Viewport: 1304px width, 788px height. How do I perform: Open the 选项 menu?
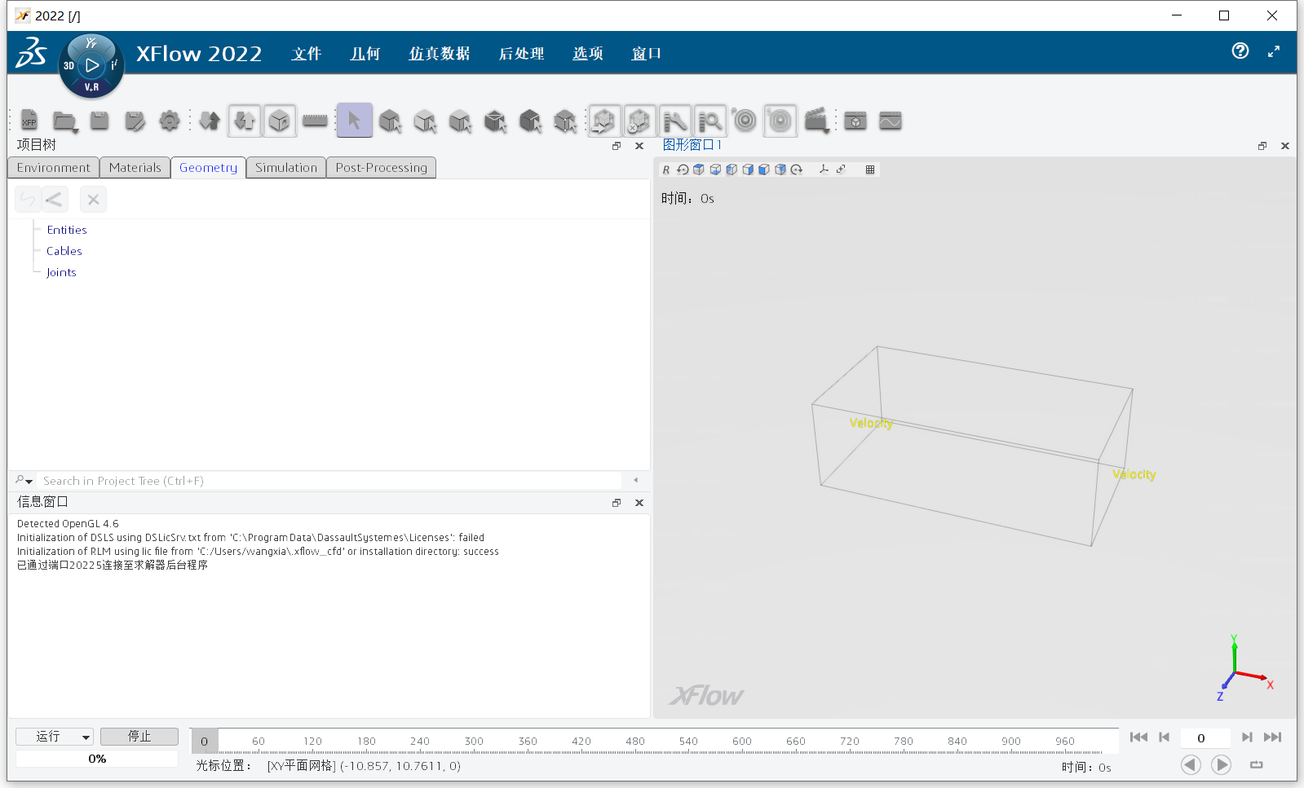coord(587,54)
